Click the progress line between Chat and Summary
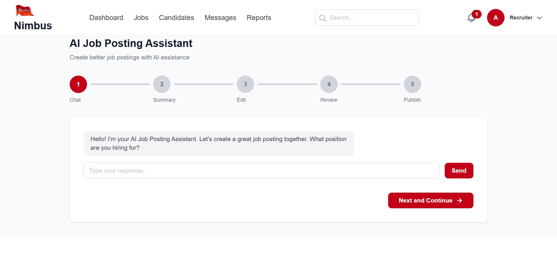557x261 pixels. click(x=120, y=84)
